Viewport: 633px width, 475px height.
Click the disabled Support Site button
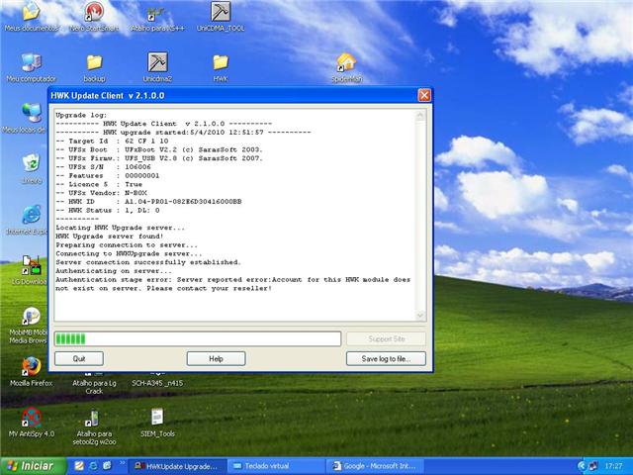(386, 338)
